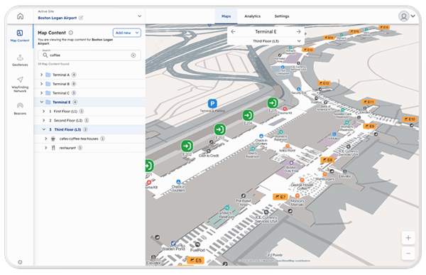The width and height of the screenshot is (426, 275).
Task: Click the orange E5 gate marker
Action: [x=195, y=260]
